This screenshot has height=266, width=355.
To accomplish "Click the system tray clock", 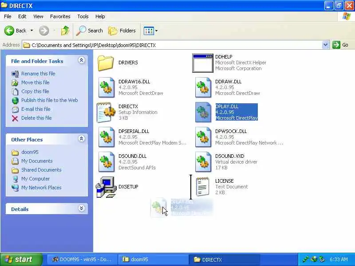I will (x=339, y=259).
